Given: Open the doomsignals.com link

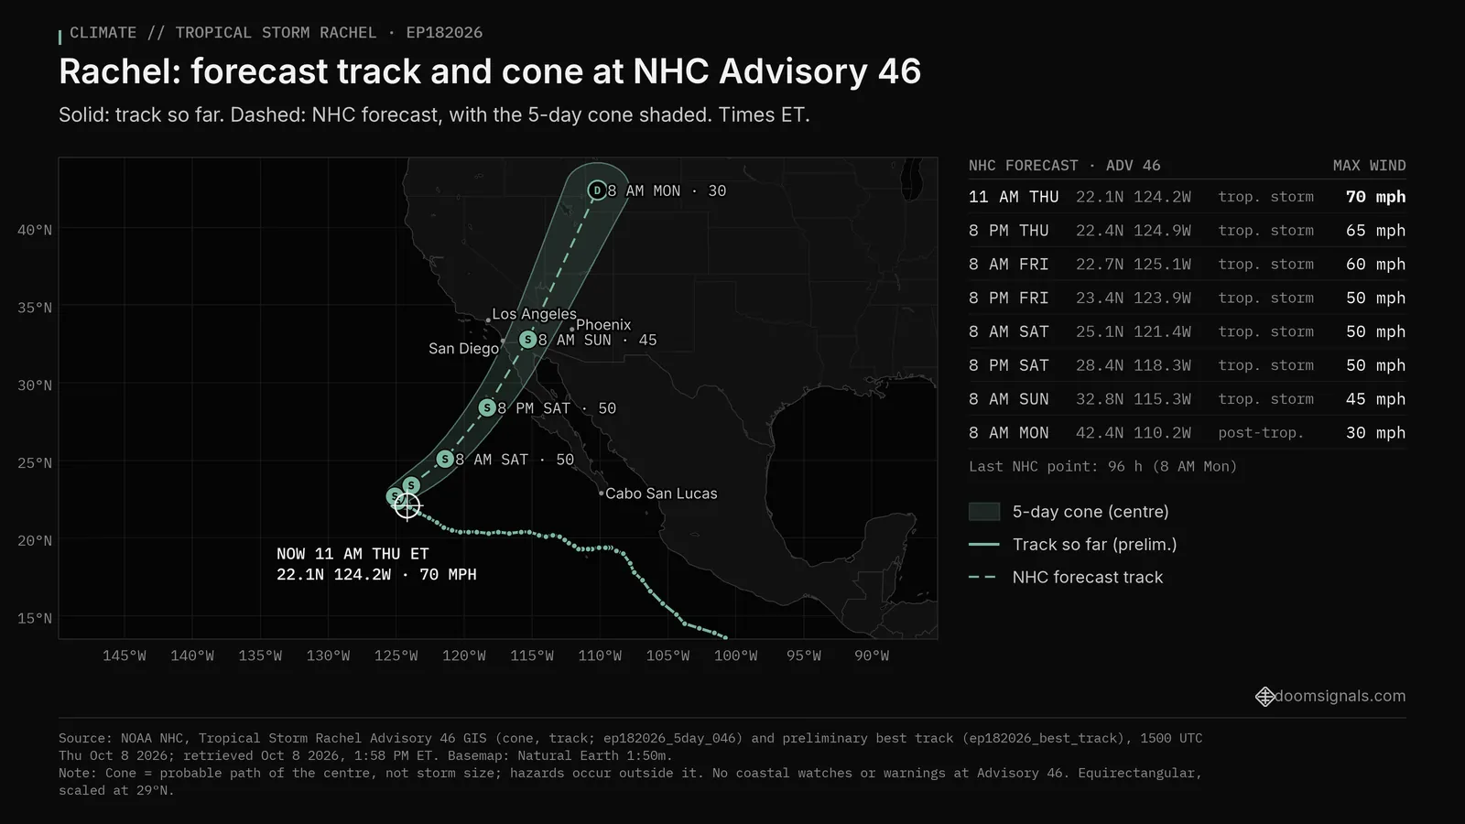Looking at the screenshot, I should 1340,696.
